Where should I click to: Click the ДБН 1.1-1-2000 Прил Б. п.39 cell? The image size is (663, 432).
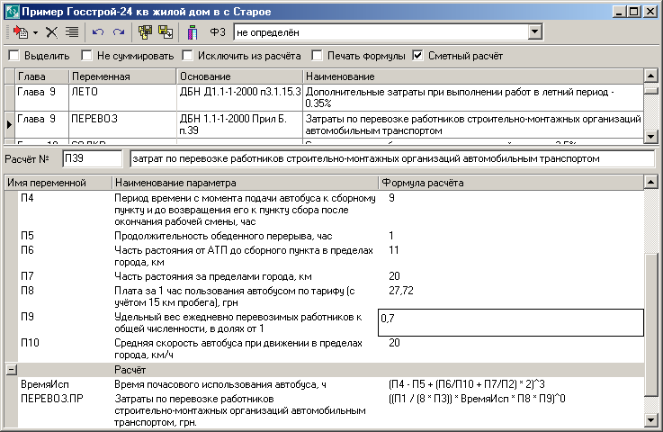[240, 125]
